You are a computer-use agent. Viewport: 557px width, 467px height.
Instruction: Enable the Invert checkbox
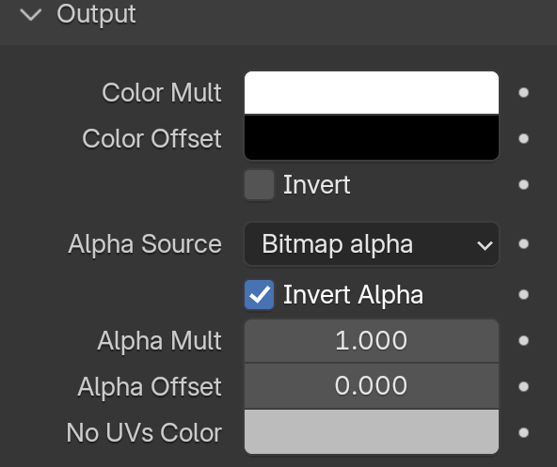click(259, 185)
